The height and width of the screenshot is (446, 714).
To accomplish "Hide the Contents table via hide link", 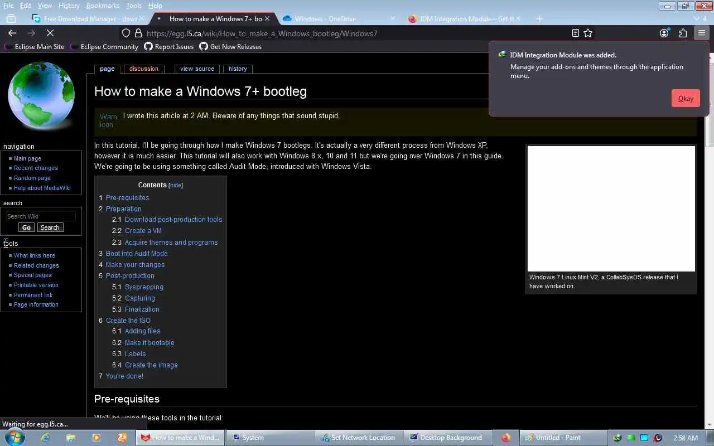I will [x=176, y=185].
